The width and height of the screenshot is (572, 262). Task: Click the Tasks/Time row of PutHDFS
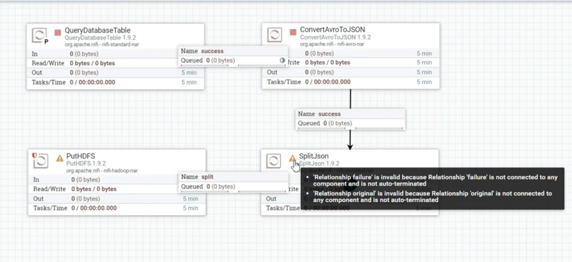tap(117, 208)
